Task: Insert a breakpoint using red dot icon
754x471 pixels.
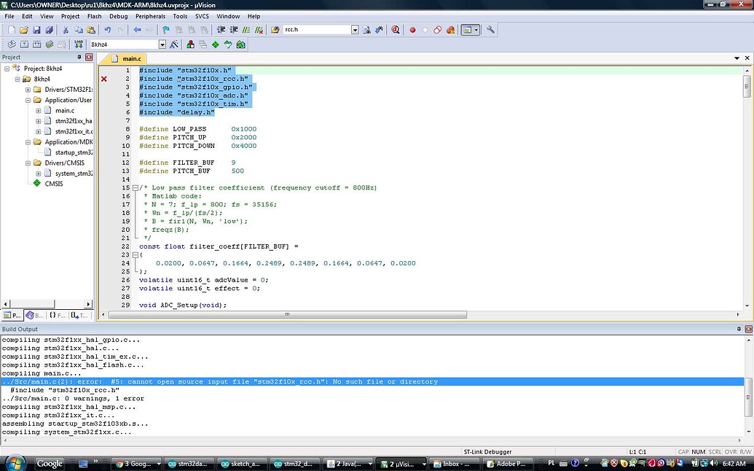Action: click(x=412, y=30)
